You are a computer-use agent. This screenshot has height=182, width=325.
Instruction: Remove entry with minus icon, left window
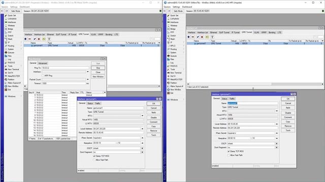pyautogui.click(x=29, y=39)
